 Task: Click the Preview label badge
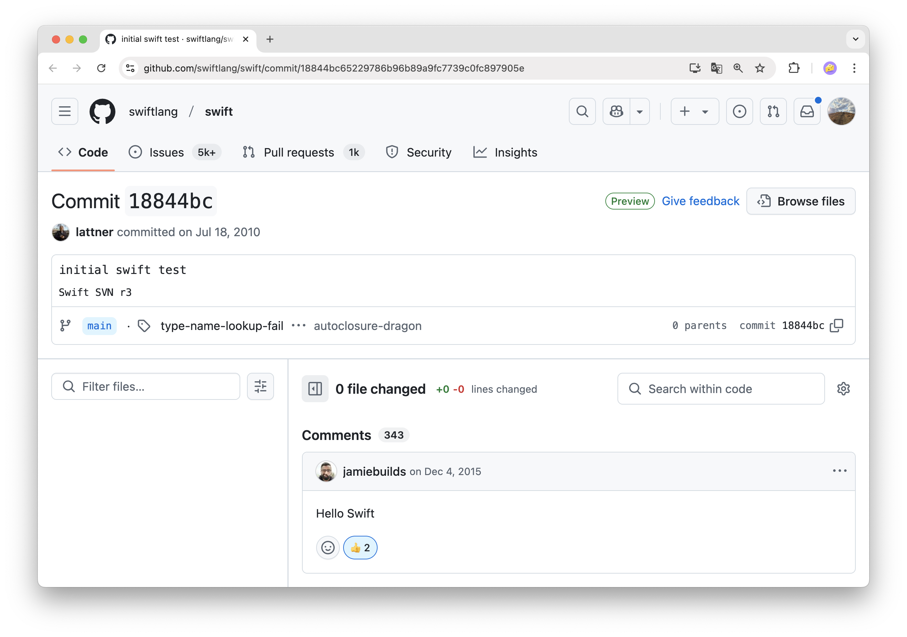(630, 201)
